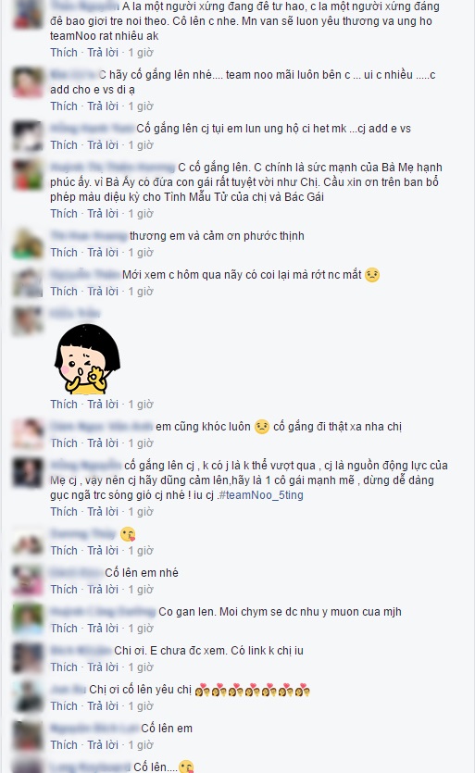Click the emoji after 'Cố lên....'
Image resolution: width=475 pixels, height=773 pixels.
[186, 767]
